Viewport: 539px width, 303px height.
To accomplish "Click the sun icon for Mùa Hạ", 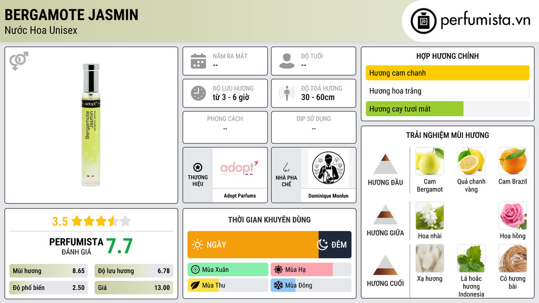I will pos(278,270).
